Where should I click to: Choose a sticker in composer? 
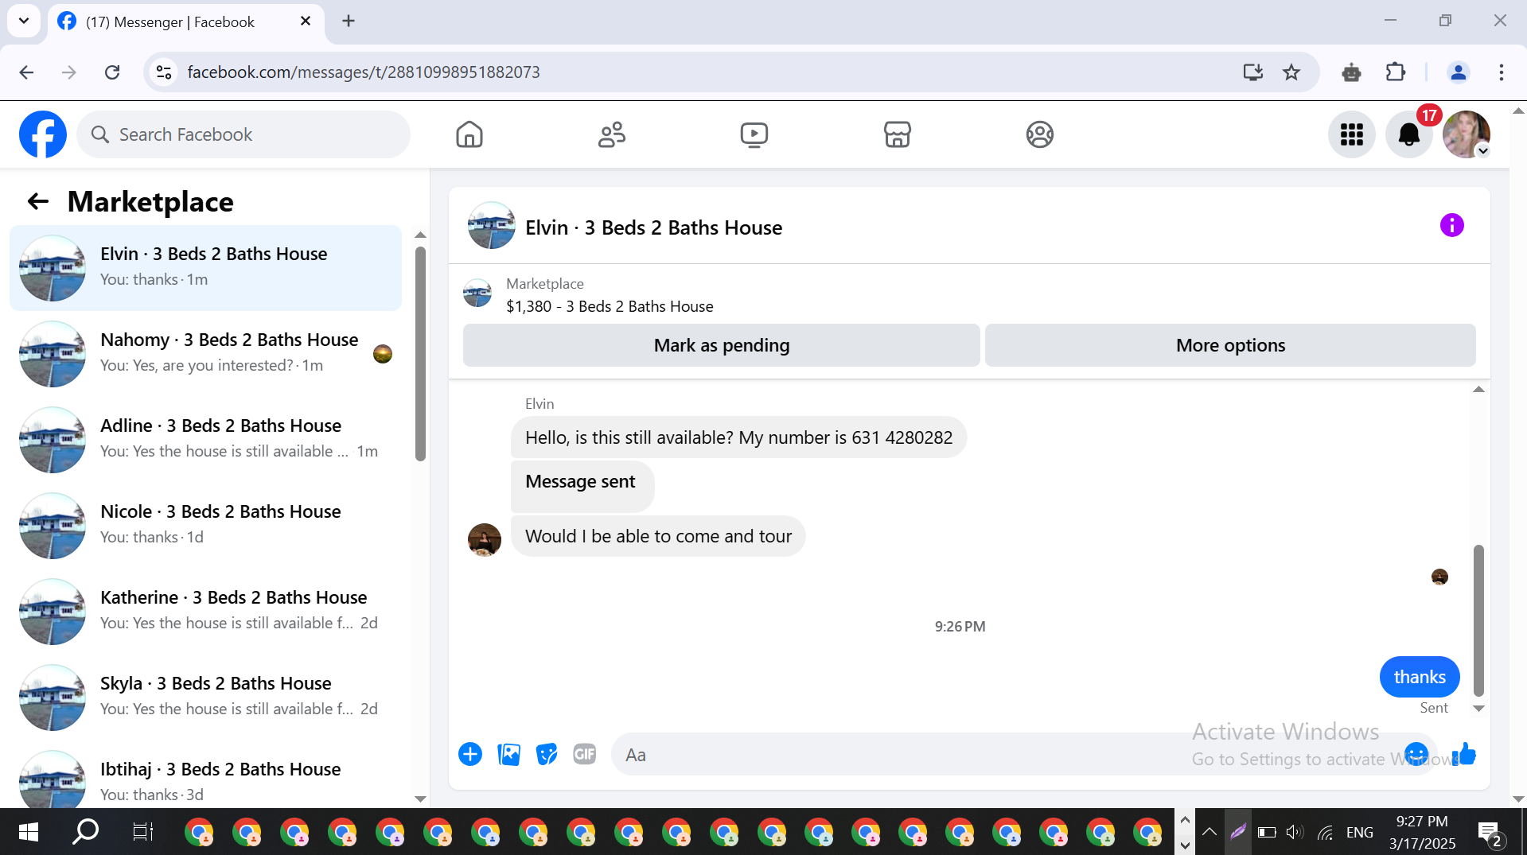point(547,754)
